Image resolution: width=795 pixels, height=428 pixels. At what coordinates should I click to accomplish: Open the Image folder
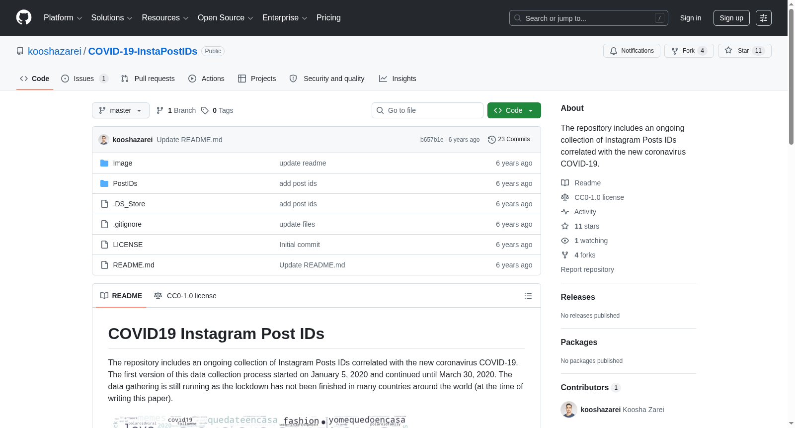123,163
